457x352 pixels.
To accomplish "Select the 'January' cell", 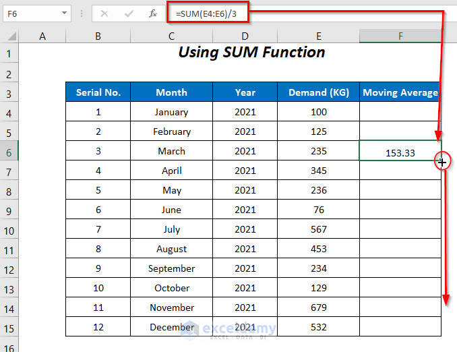I will (x=171, y=112).
